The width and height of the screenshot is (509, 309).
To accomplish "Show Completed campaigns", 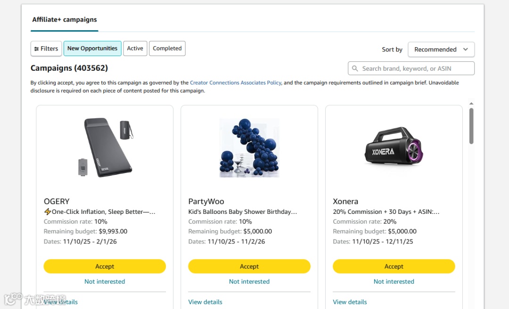I will (x=167, y=49).
